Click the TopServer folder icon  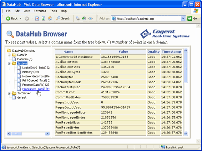click(x=14, y=93)
